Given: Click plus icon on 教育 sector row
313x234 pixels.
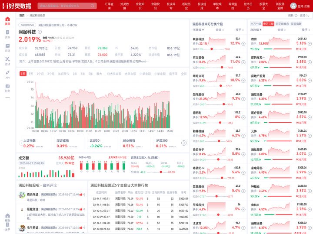Looking at the screenshot, I should pos(310,44).
